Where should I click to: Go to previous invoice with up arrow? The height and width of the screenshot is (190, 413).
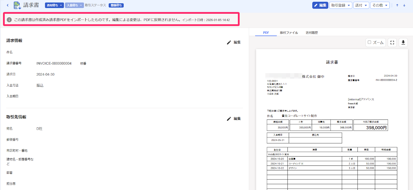point(397,5)
